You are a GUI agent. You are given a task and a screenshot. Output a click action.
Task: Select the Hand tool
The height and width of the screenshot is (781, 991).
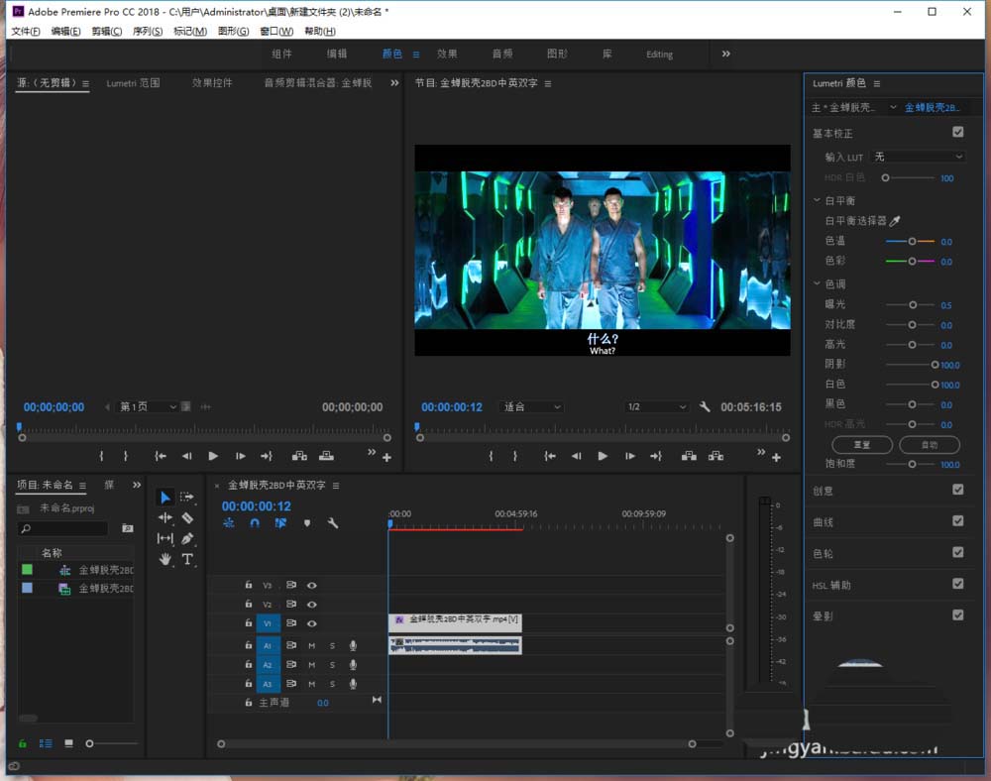tap(165, 559)
